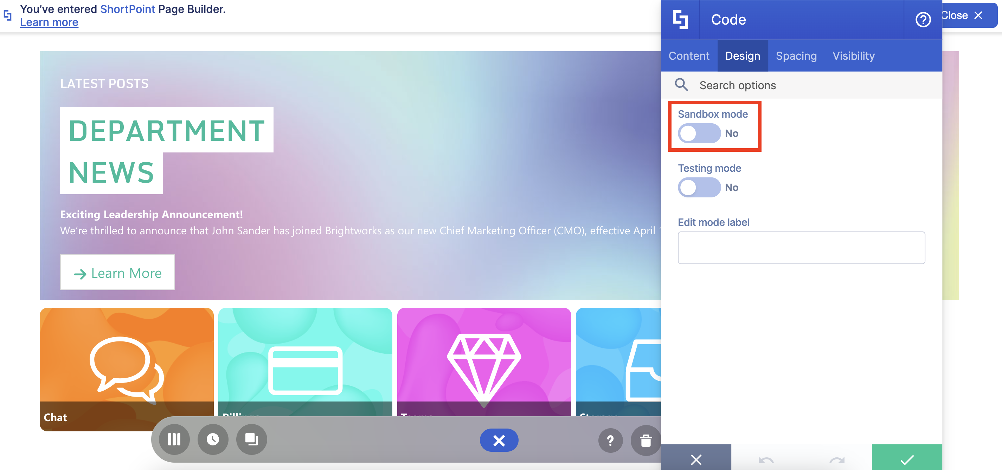Open help icon in Code panel header
The height and width of the screenshot is (470, 1002).
coord(923,19)
